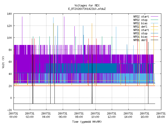Click the 'NPD1 start' legend label
The image size is (166, 124).
click(141, 30)
